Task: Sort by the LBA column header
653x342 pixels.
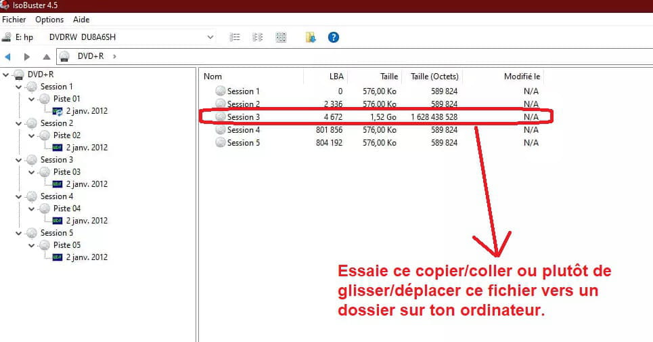Action: tap(336, 77)
